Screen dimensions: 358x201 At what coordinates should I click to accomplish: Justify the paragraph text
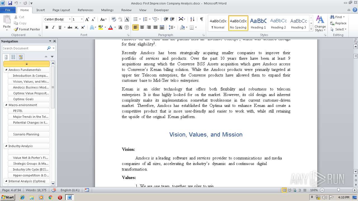click(155, 27)
